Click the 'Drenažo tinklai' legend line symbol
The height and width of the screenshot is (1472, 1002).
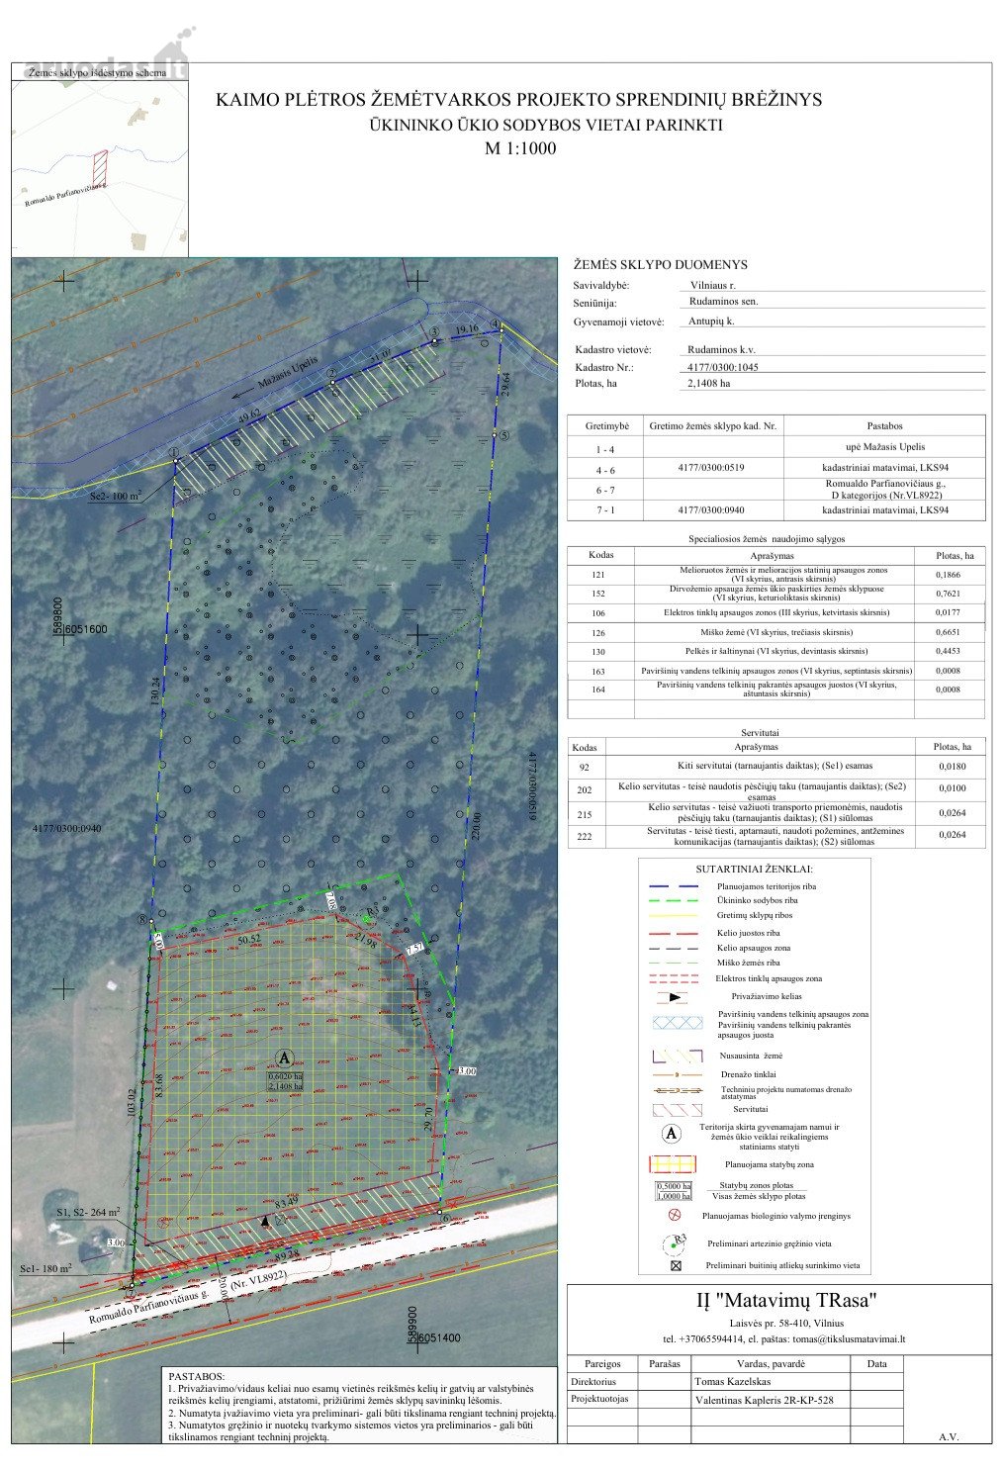coord(677,1074)
